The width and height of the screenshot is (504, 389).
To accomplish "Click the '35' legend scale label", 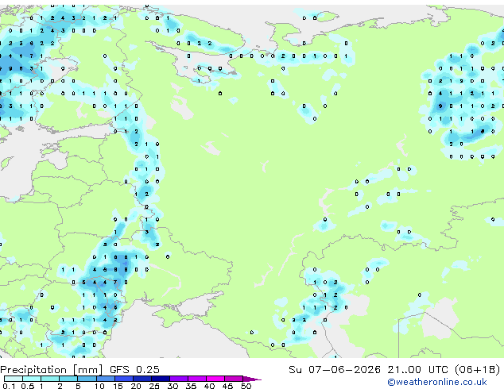I will pos(191,386).
